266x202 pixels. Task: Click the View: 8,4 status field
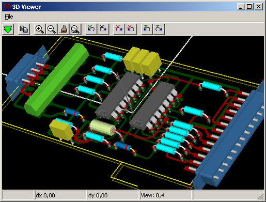point(166,195)
